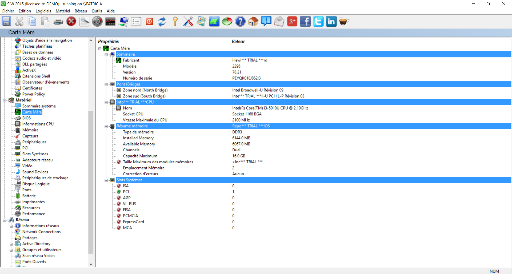Viewport: 512px width, 274px height.
Task: Click the Save floppy disk icon
Action: (x=6, y=21)
